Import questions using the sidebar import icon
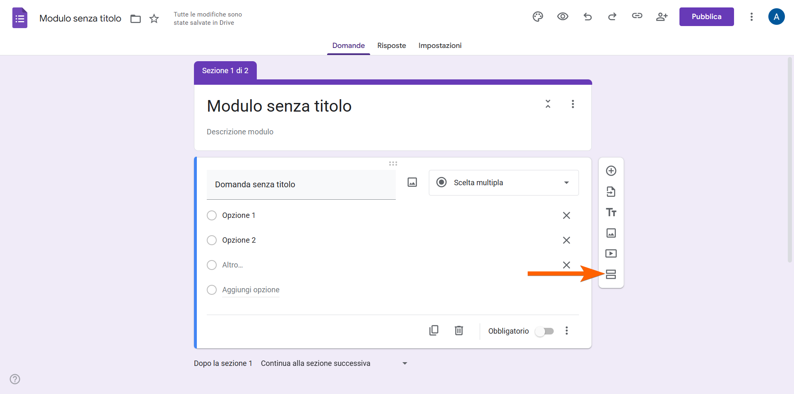Screen dimensions: 794x394 click(x=611, y=191)
